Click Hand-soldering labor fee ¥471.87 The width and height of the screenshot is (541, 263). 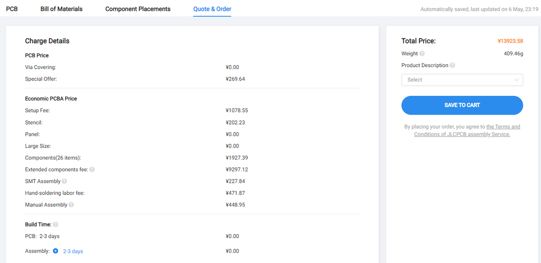click(235, 193)
